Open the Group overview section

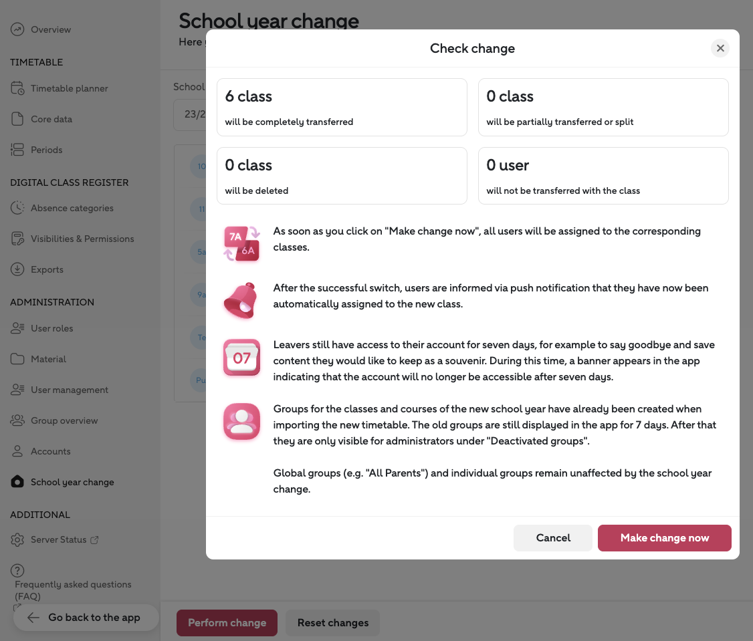pyautogui.click(x=64, y=420)
